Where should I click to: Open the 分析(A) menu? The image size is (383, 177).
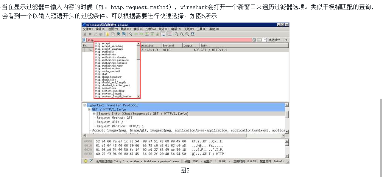(151, 29)
